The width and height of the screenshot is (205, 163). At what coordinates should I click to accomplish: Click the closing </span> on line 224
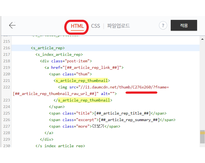[57, 107]
